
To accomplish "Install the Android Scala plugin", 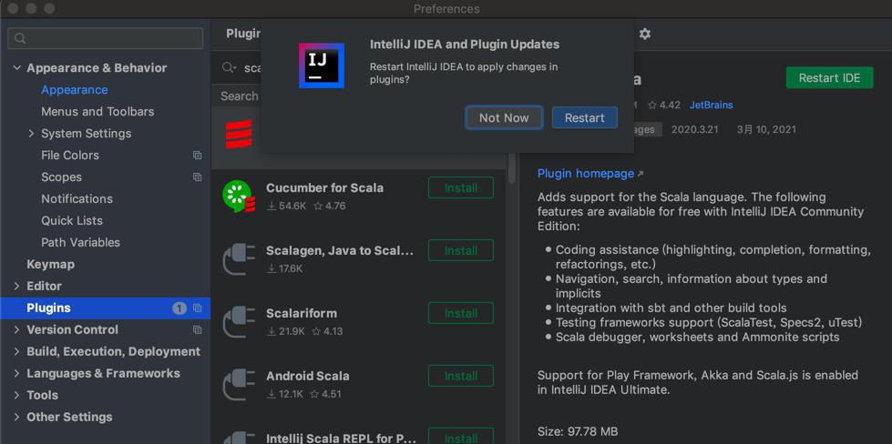I will (461, 376).
